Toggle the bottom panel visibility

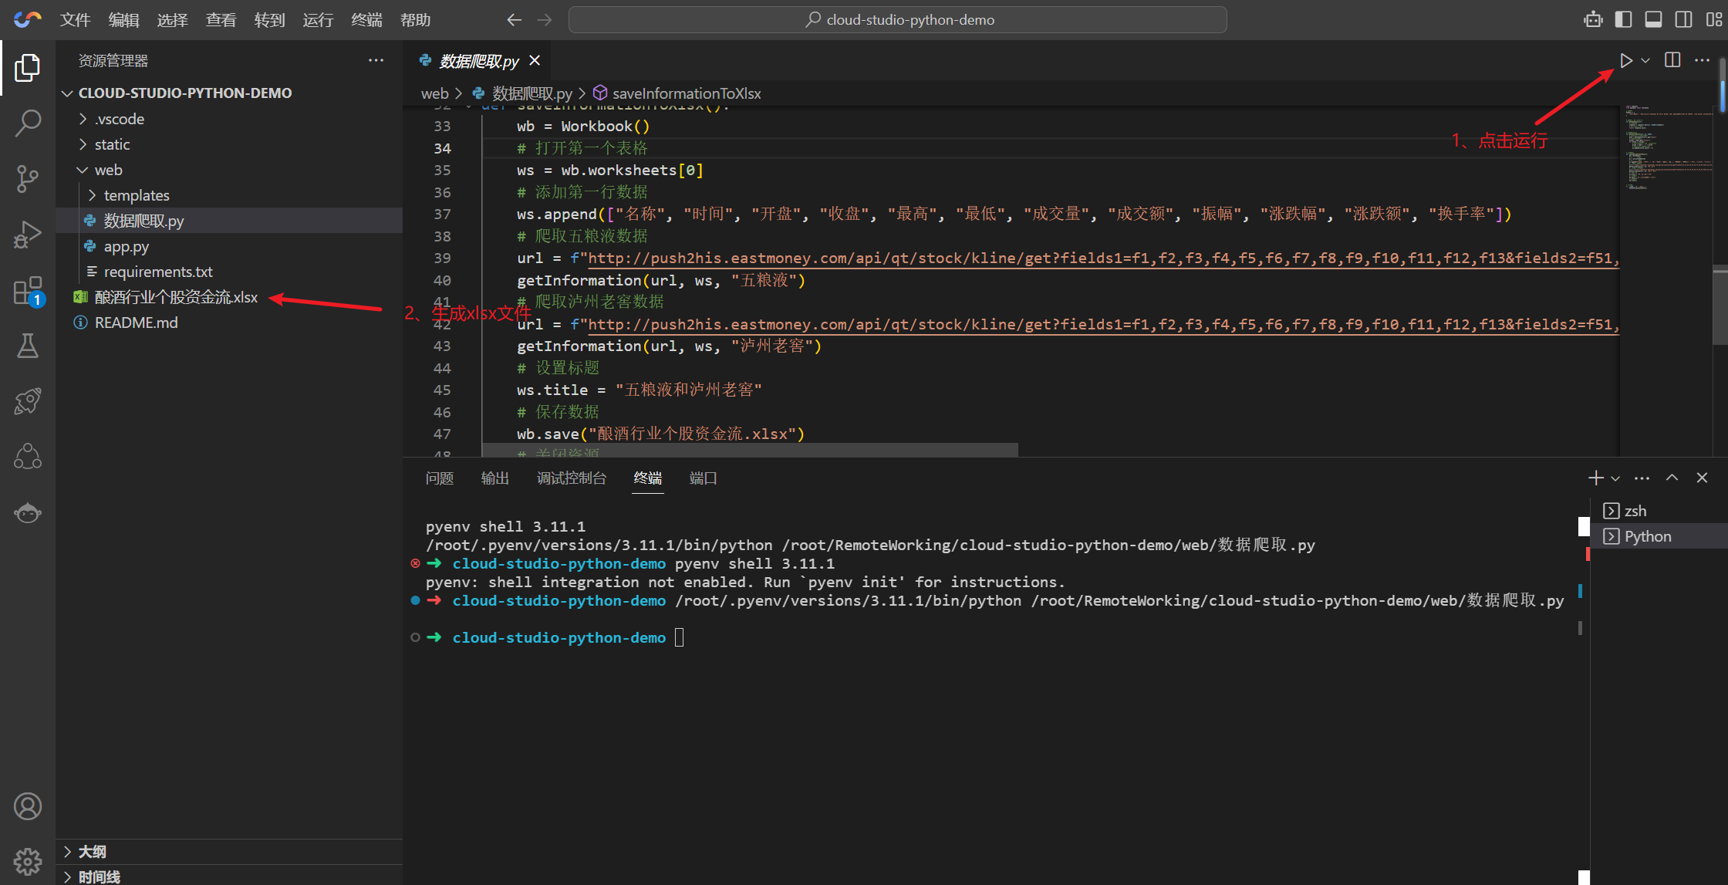click(1653, 20)
